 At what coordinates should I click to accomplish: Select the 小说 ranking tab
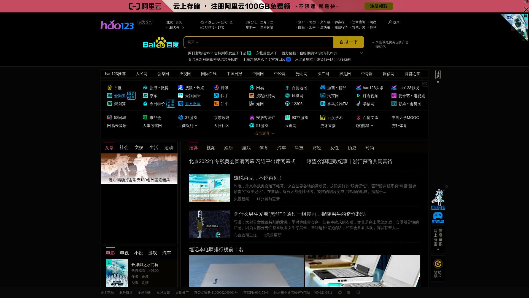pos(139,253)
